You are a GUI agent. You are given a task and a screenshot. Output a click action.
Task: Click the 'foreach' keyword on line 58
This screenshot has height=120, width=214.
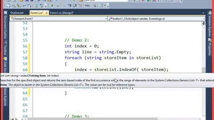(x=73, y=58)
